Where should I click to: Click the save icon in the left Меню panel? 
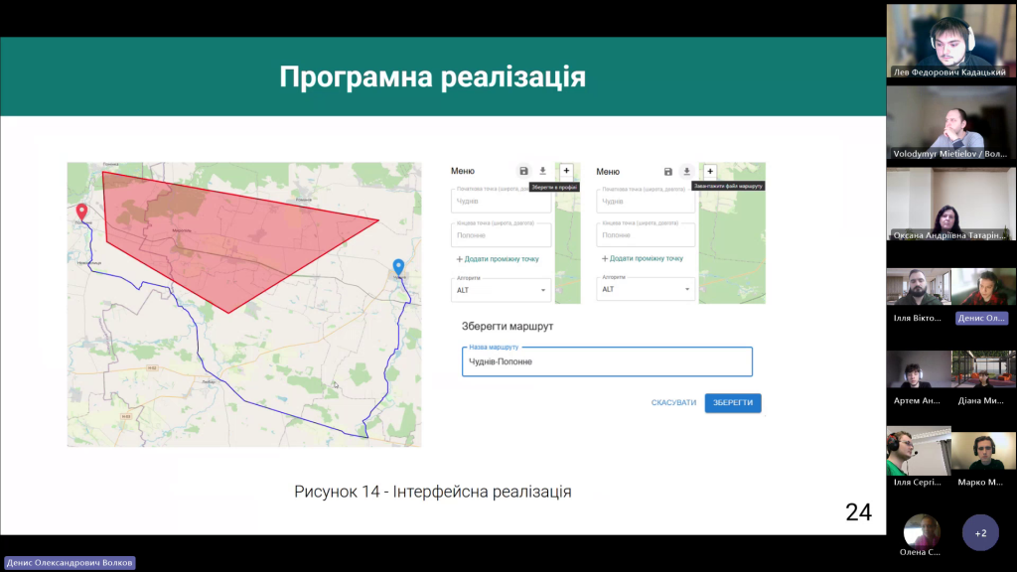523,172
